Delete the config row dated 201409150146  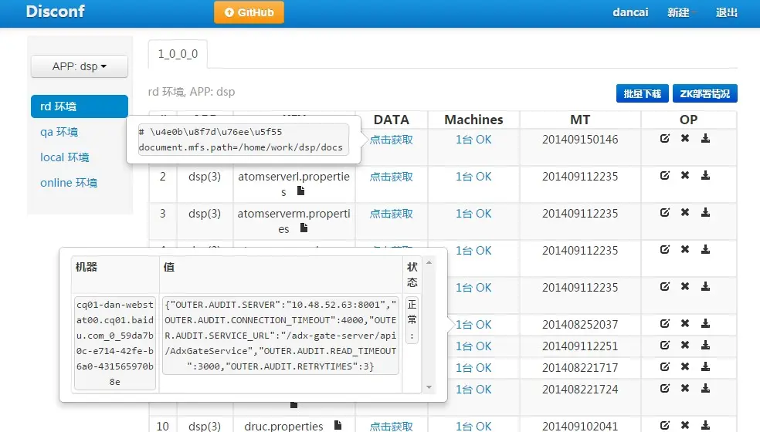(685, 139)
